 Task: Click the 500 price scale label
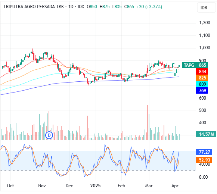click(x=202, y=110)
